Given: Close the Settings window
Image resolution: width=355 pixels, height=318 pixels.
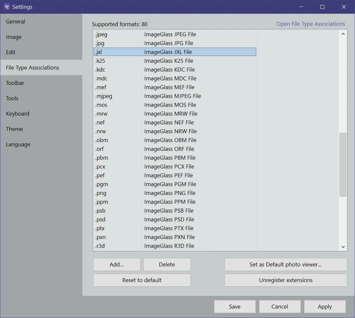Looking at the screenshot, I should point(344,7).
